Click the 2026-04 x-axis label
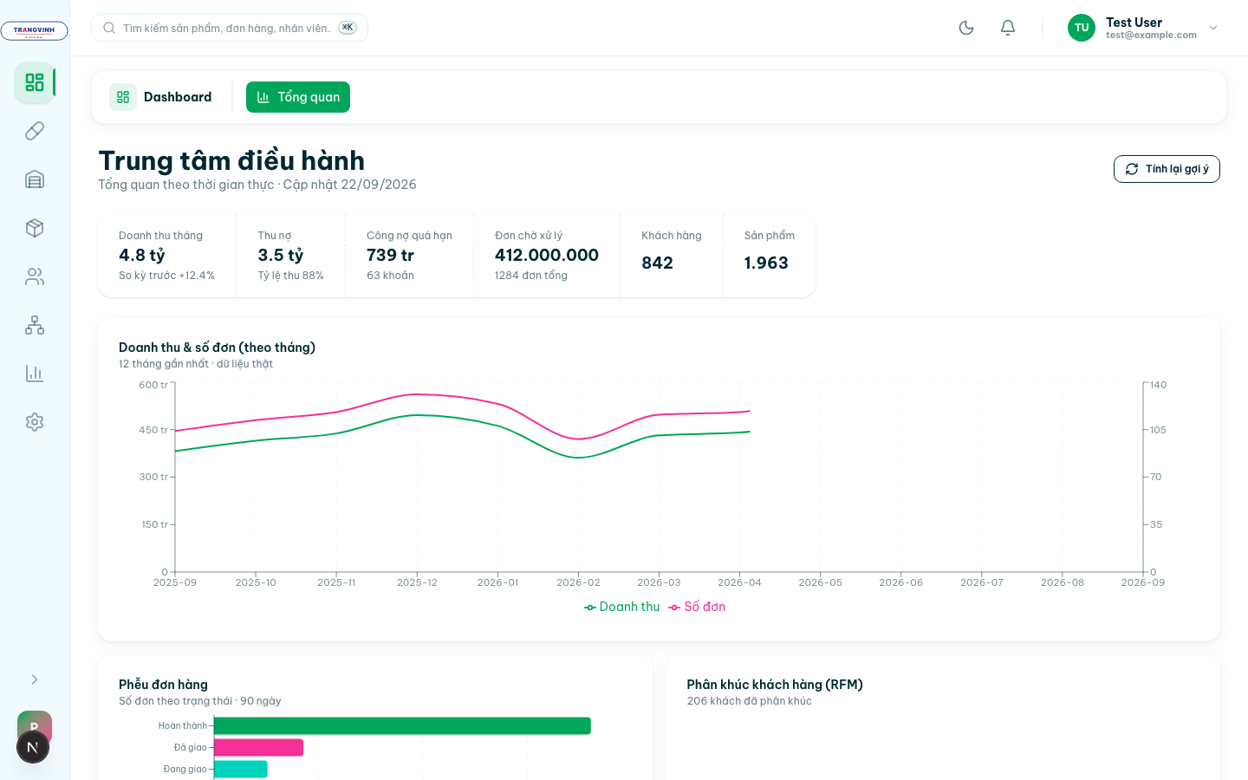Screen dimensions: 1248x780 (x=739, y=582)
